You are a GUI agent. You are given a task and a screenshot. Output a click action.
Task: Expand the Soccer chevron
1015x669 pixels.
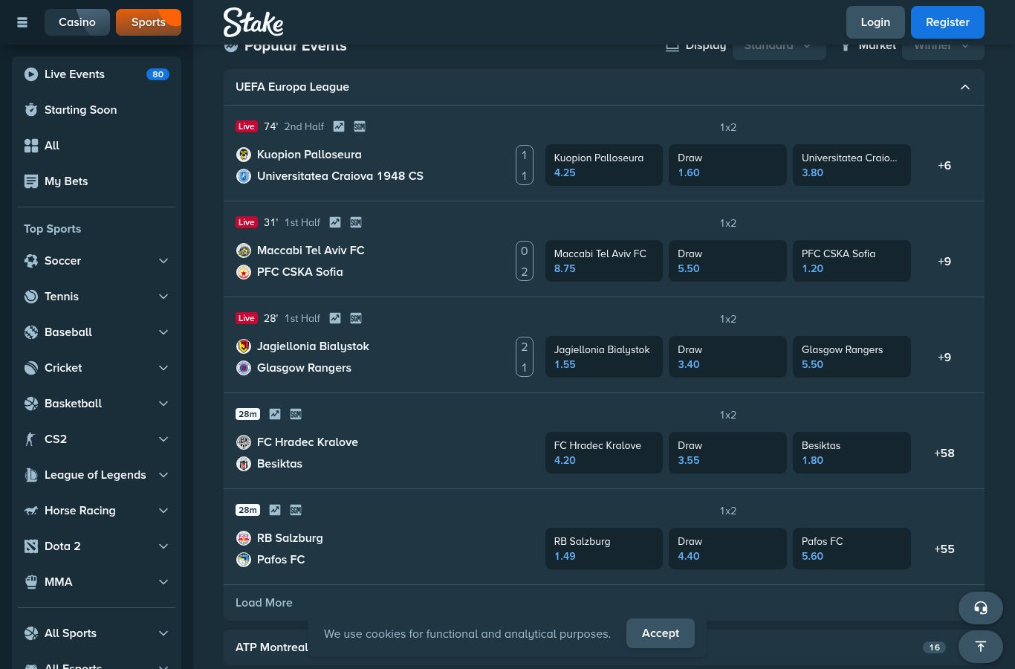[x=163, y=261]
